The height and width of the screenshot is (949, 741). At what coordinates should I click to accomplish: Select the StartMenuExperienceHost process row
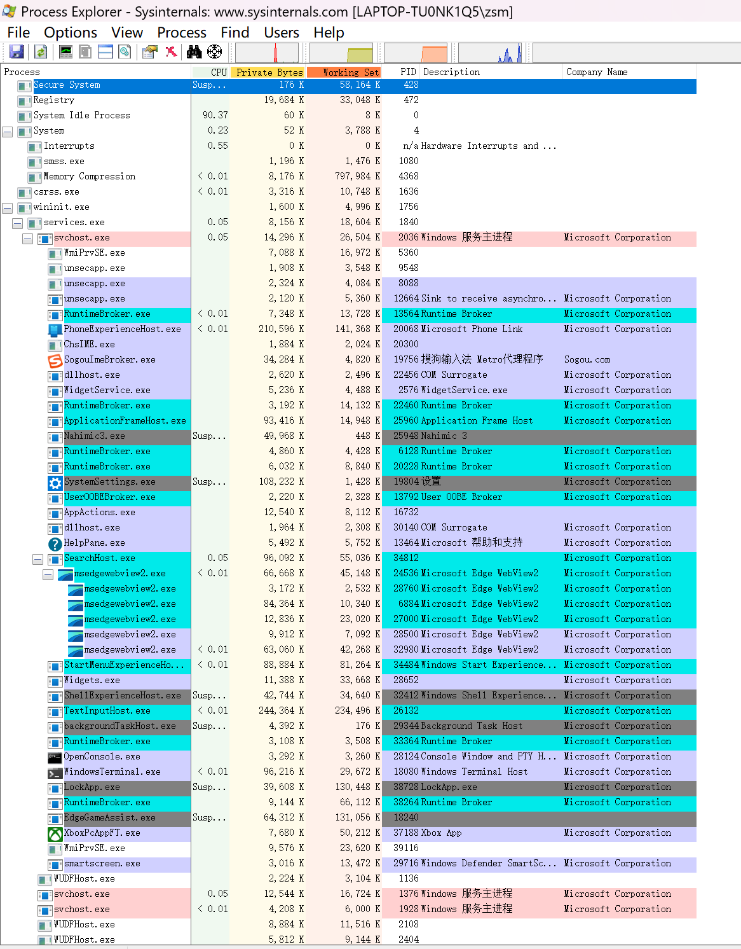pos(348,665)
